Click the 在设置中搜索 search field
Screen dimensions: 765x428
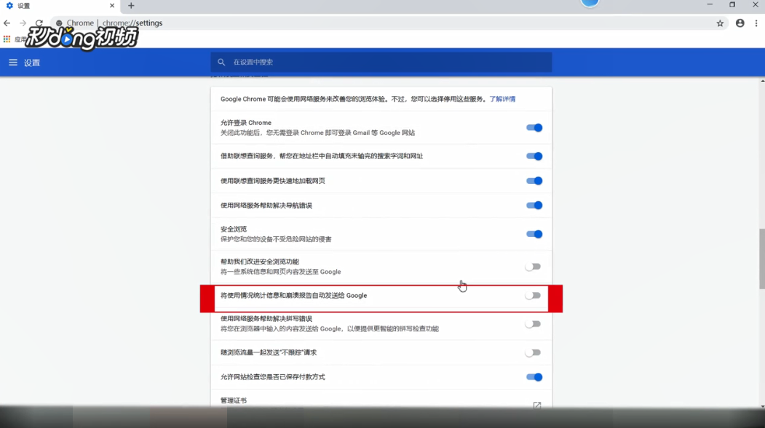point(381,62)
